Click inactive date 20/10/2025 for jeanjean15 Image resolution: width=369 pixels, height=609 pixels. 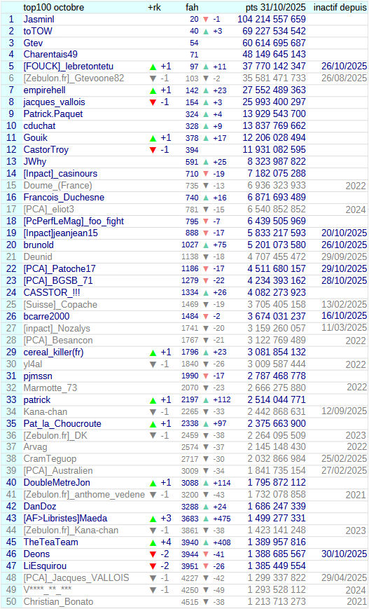click(x=344, y=233)
